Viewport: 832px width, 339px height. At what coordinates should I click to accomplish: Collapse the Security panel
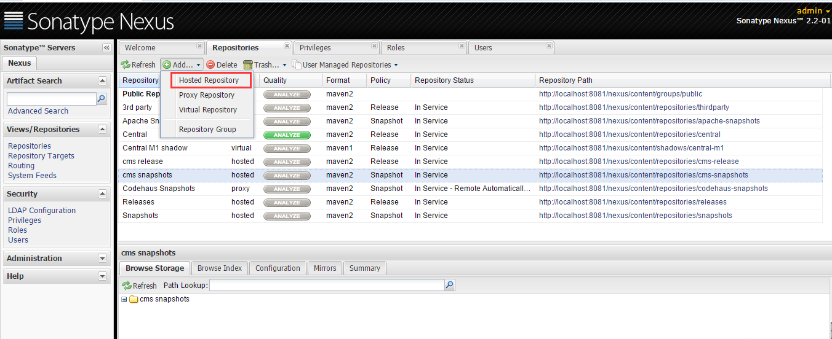102,194
